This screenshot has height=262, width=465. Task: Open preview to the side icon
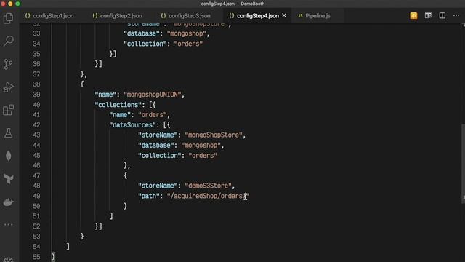tap(428, 16)
